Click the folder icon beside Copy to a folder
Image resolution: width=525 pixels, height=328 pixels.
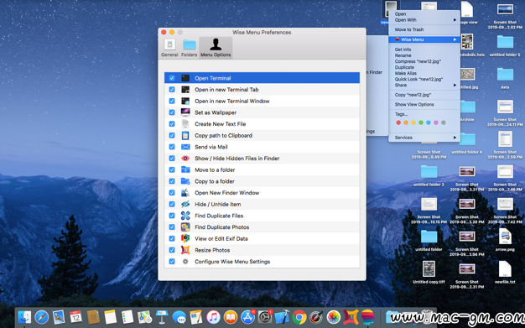(x=185, y=181)
